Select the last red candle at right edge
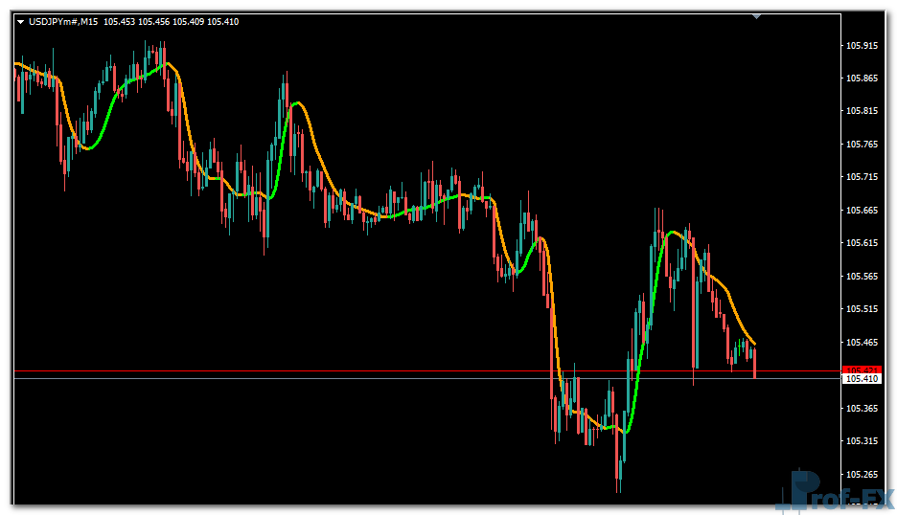This screenshot has height=515, width=897. pyautogui.click(x=755, y=364)
